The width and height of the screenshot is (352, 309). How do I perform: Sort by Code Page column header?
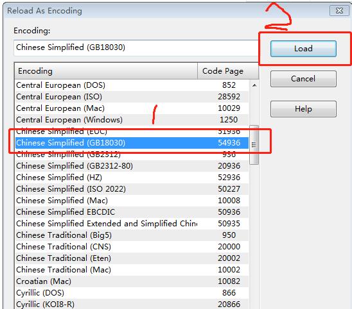coord(228,71)
